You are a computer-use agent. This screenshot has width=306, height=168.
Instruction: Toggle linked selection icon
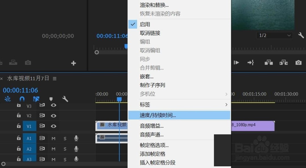click(x=36, y=99)
